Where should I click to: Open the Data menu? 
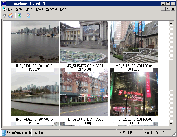click(29, 9)
